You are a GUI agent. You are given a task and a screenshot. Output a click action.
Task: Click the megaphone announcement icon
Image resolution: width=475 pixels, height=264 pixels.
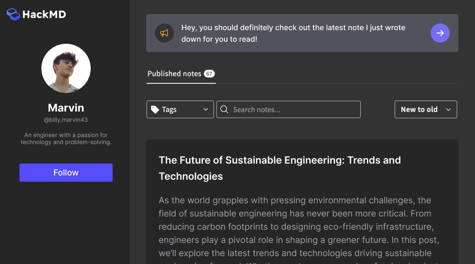pos(164,33)
